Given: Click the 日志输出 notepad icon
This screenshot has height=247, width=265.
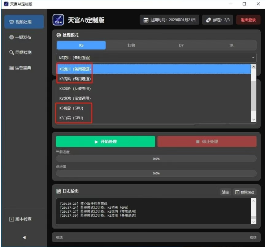Looking at the screenshot, I should coord(58,191).
